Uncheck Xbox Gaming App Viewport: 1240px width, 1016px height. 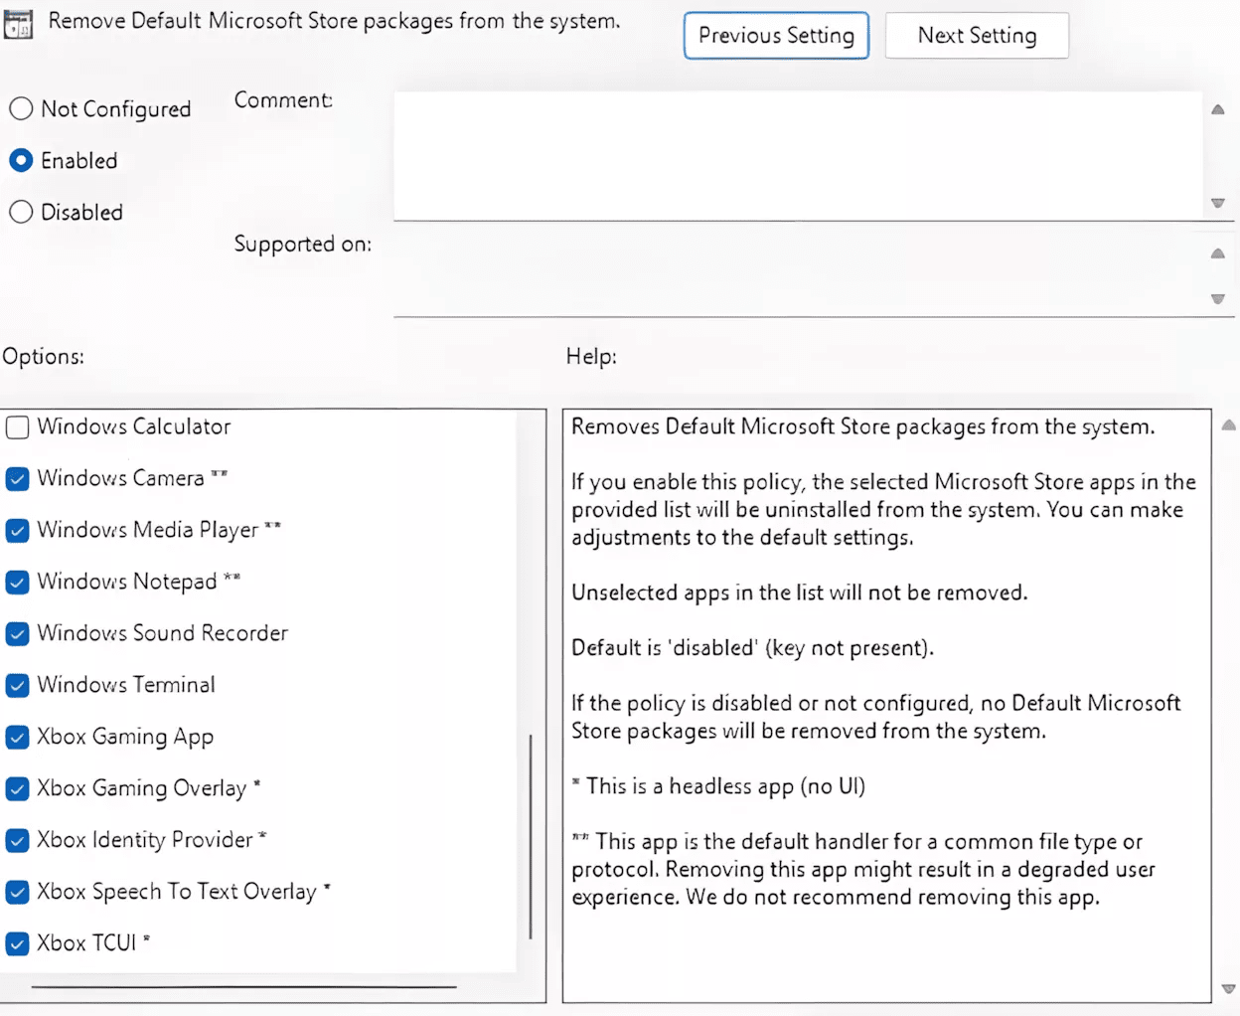(x=17, y=737)
